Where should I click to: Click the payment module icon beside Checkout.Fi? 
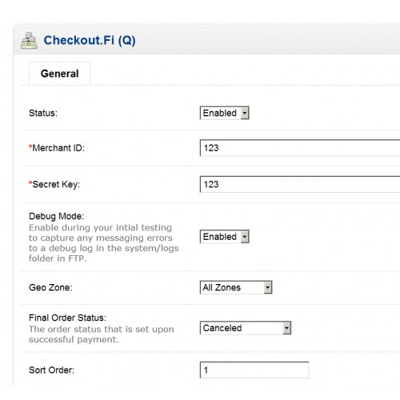click(29, 41)
